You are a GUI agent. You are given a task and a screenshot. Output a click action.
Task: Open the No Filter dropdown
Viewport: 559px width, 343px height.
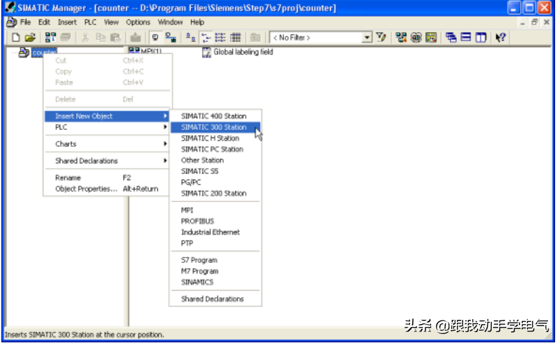[x=367, y=37]
